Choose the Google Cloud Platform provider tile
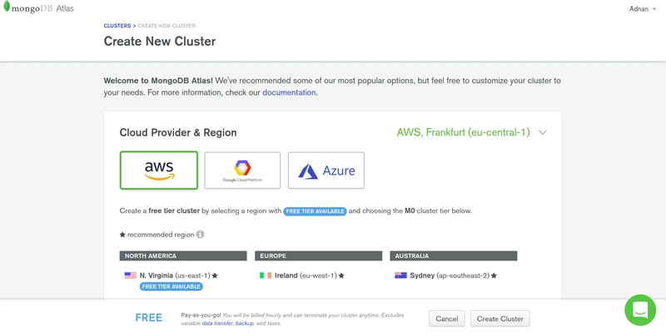The width and height of the screenshot is (666, 336). 242,170
